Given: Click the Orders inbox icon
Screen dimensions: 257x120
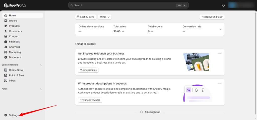Looking at the screenshot, I should pos(6,21).
